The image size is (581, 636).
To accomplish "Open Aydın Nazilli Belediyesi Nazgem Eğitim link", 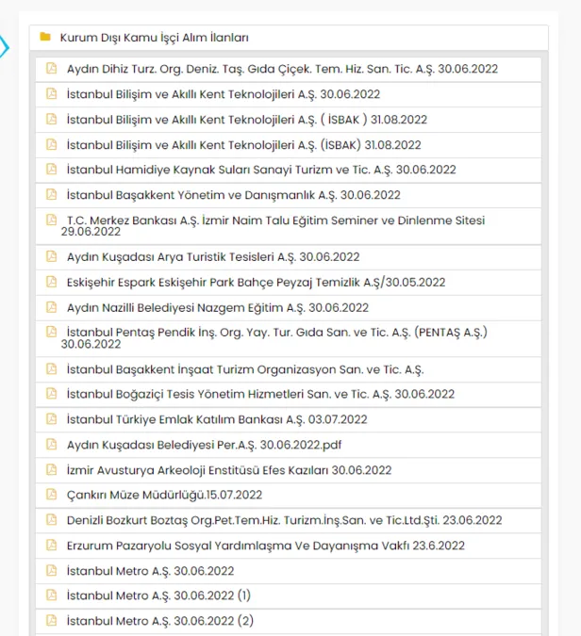I will tap(217, 307).
